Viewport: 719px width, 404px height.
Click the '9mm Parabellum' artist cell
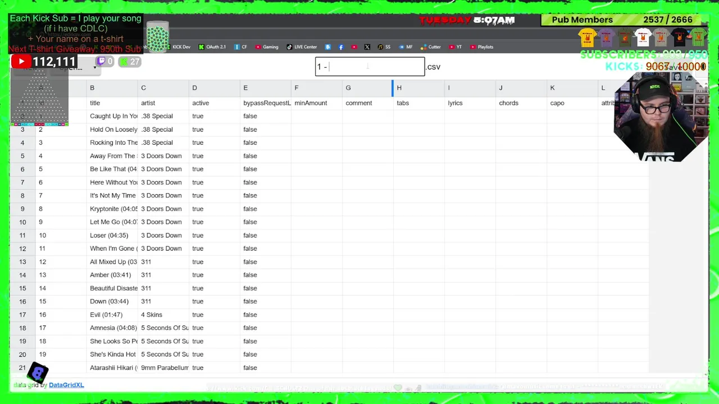(x=163, y=368)
